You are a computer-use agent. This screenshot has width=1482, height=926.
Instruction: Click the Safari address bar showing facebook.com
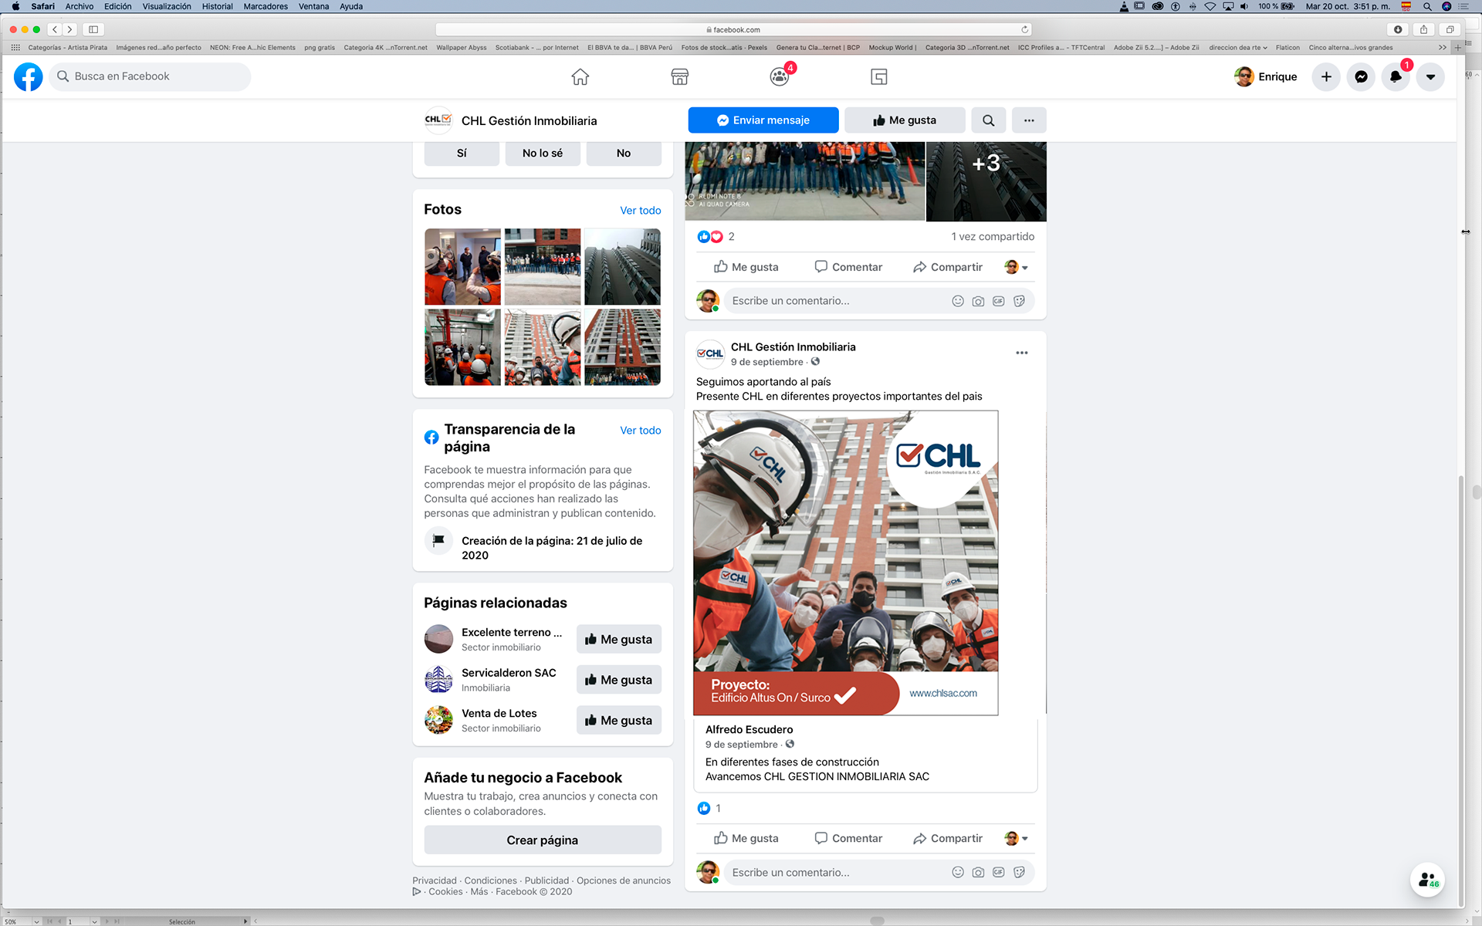tap(733, 29)
